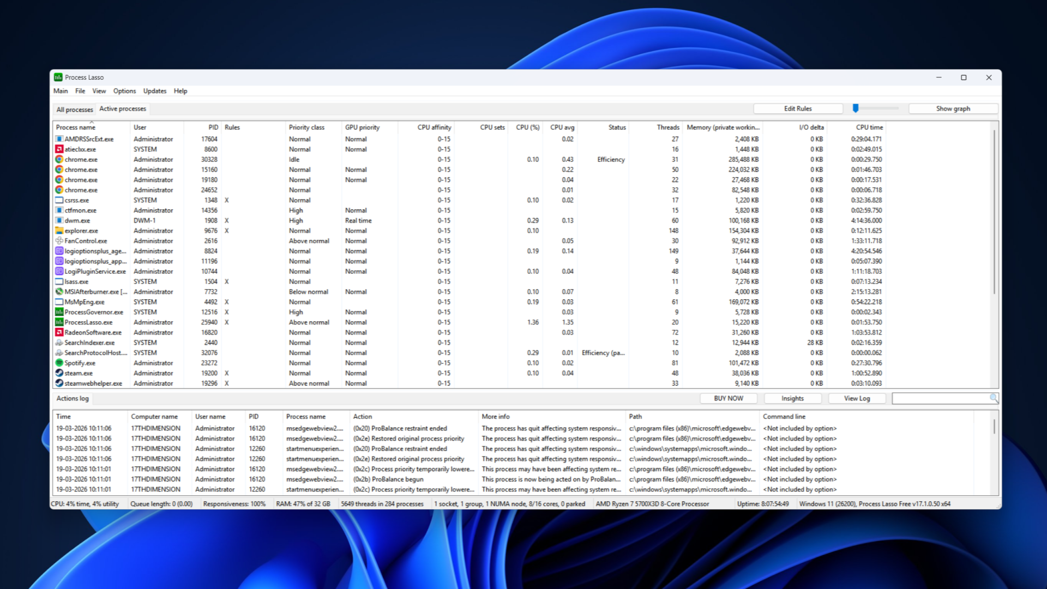Screen dimensions: 1047x589
Task: Click Chrome icon for PID 19180
Action: coord(59,179)
